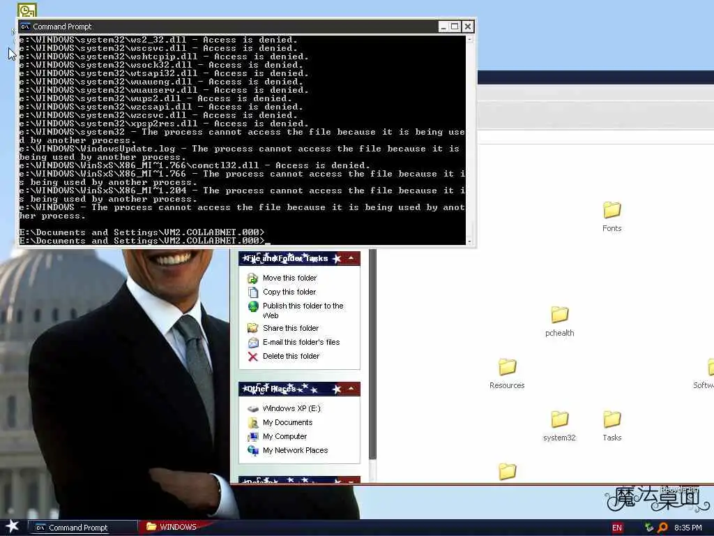Switch to Command Prompt taskbar button
Image resolution: width=714 pixels, height=536 pixels.
click(82, 528)
